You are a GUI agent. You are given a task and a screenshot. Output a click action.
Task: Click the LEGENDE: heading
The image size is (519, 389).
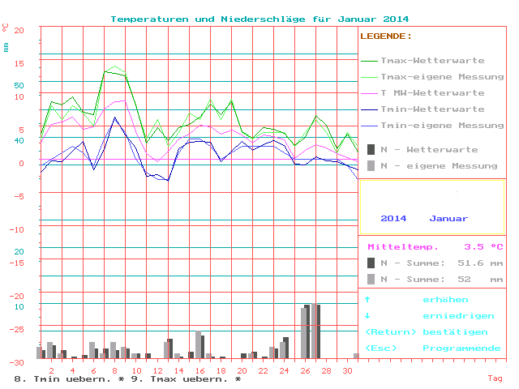385,36
